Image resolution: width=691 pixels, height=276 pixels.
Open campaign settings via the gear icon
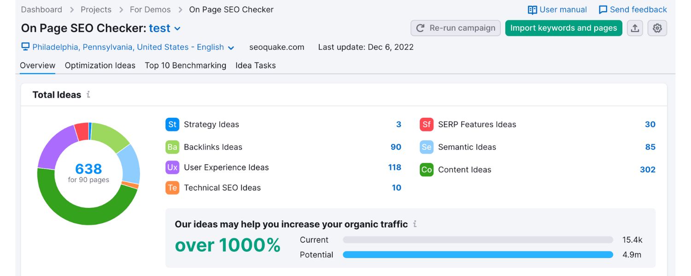pyautogui.click(x=657, y=28)
